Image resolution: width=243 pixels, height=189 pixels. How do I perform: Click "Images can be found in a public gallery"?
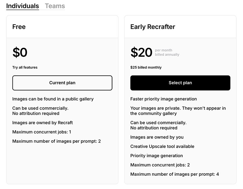53,99
